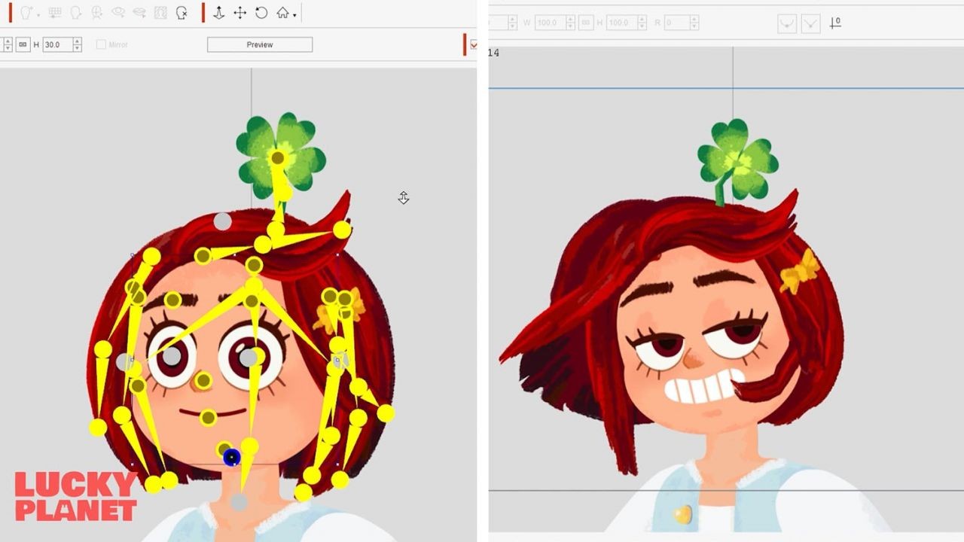964x542 pixels.
Task: Select the blue highlighted bone point on chin
Action: tap(232, 457)
